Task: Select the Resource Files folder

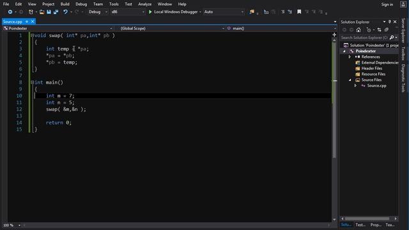Action: click(371, 74)
